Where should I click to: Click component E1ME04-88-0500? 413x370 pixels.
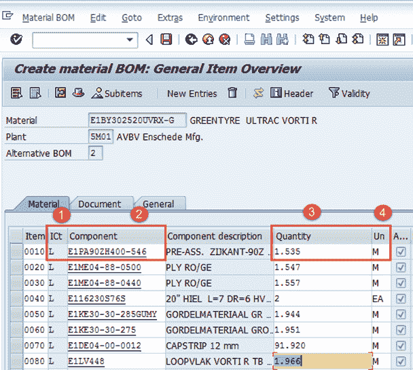click(105, 267)
